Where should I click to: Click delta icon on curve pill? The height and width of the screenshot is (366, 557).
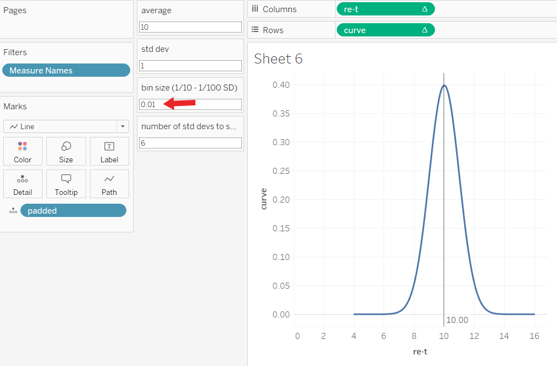(x=425, y=30)
